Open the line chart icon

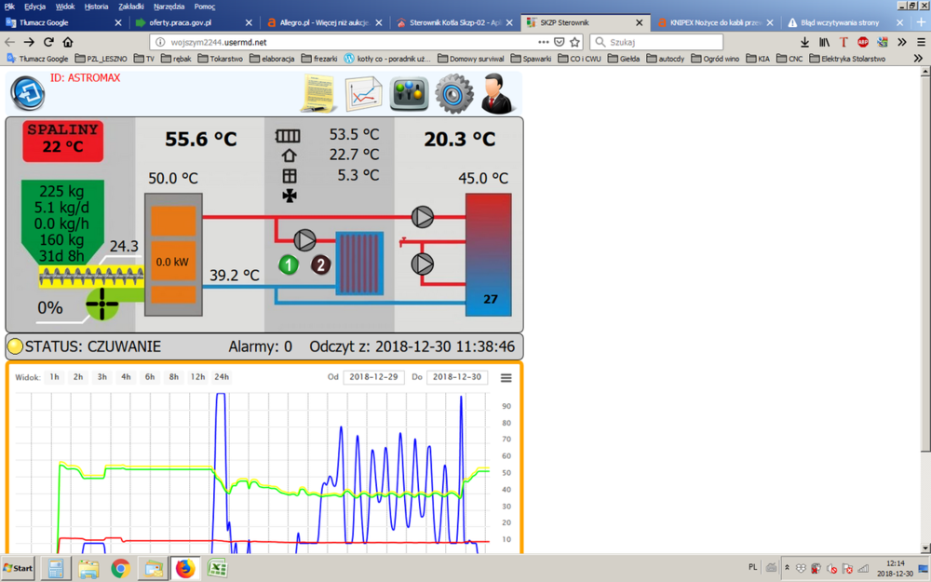tap(364, 93)
